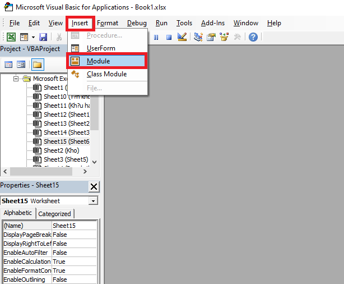The height and width of the screenshot is (284, 344).
Task: Click the project tree scroll-left arrow
Action: click(x=5, y=171)
